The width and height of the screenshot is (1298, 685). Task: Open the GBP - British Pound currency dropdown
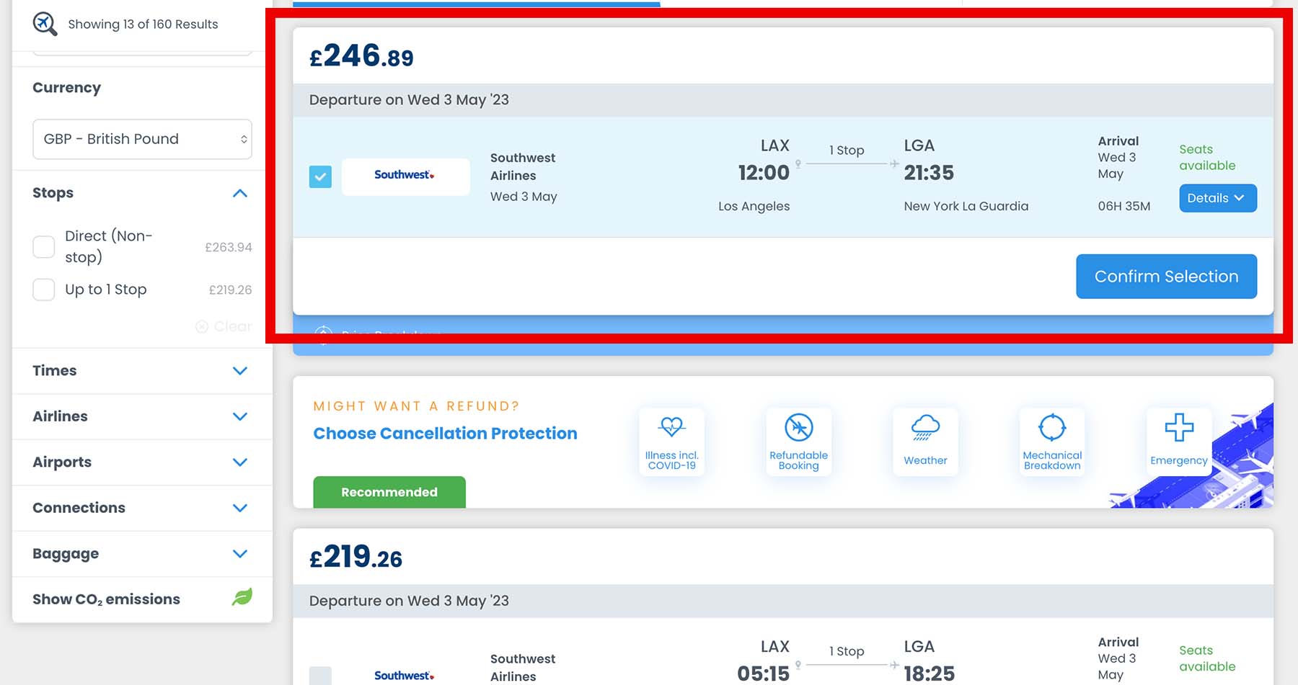pyautogui.click(x=142, y=139)
